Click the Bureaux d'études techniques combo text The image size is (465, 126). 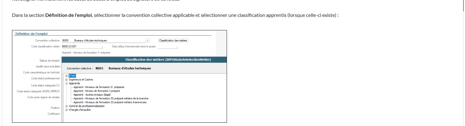coord(91,40)
